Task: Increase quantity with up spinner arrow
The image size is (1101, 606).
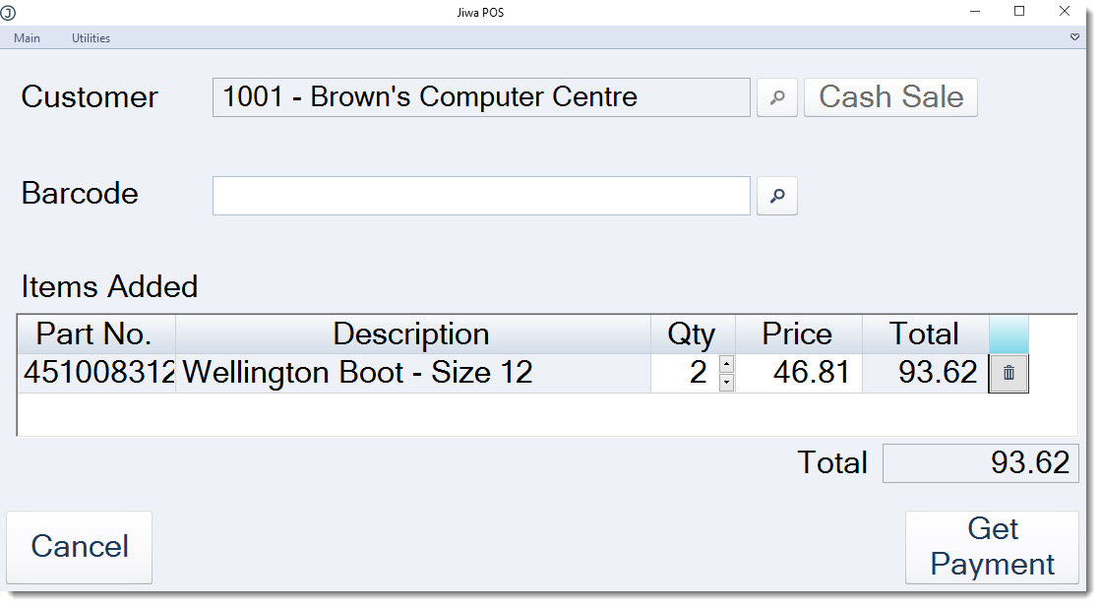Action: (727, 364)
